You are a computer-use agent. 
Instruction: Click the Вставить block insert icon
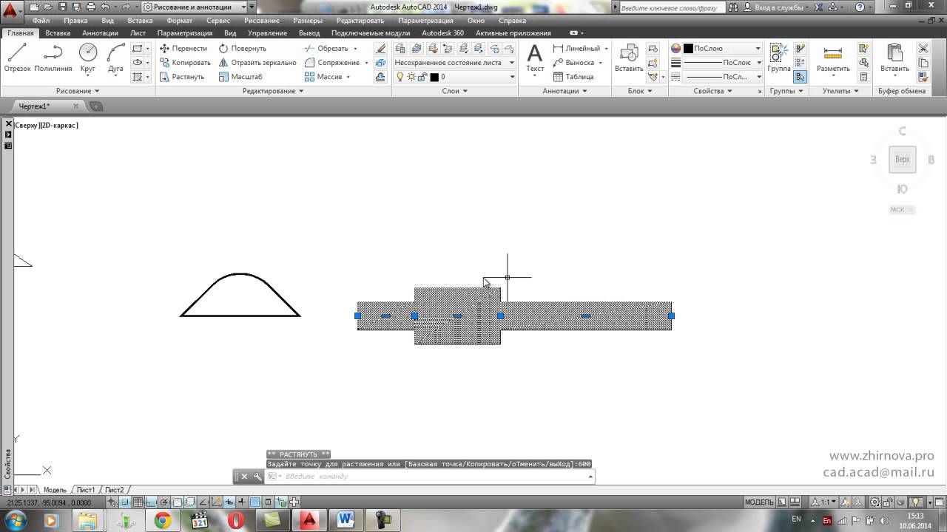point(629,58)
